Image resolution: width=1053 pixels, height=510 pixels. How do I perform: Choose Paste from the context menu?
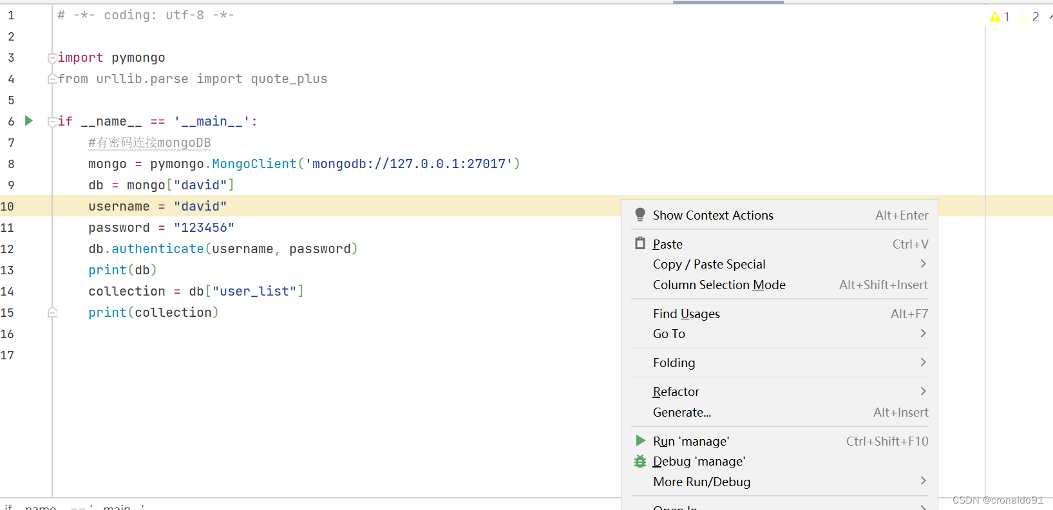(x=779, y=244)
